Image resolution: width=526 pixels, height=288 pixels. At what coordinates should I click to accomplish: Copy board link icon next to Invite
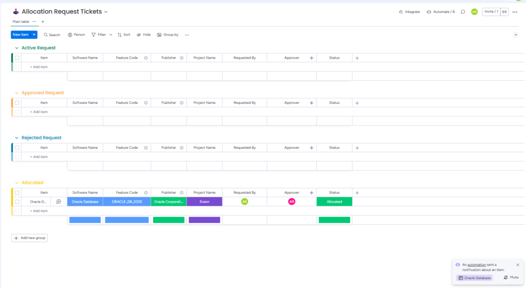tap(504, 12)
